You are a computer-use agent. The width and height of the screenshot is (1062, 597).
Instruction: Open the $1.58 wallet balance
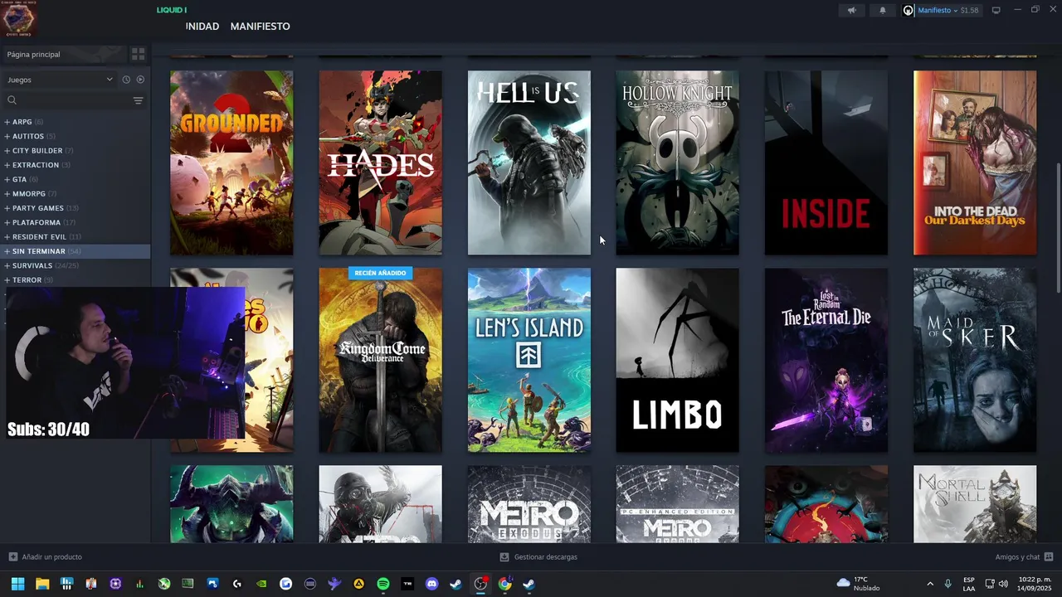969,10
